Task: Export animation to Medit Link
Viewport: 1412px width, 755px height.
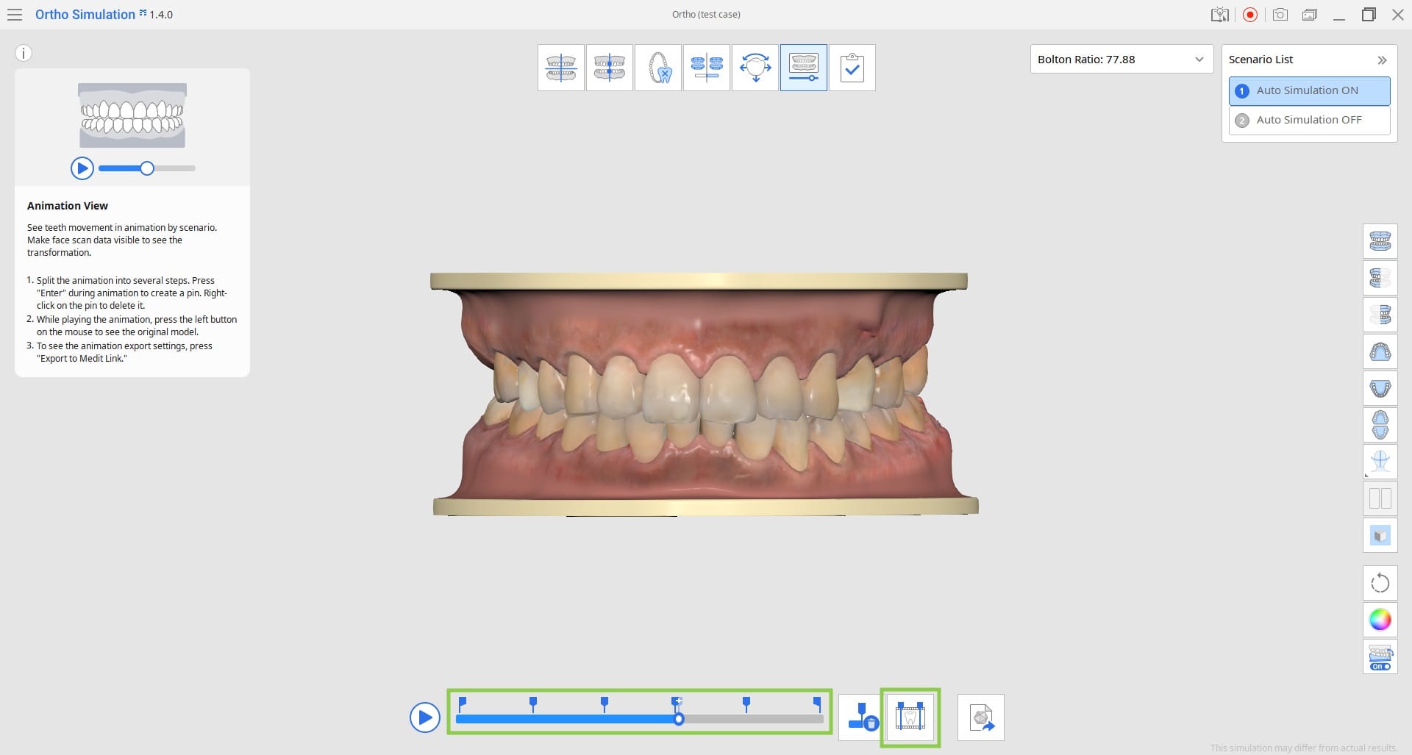Action: [x=981, y=718]
